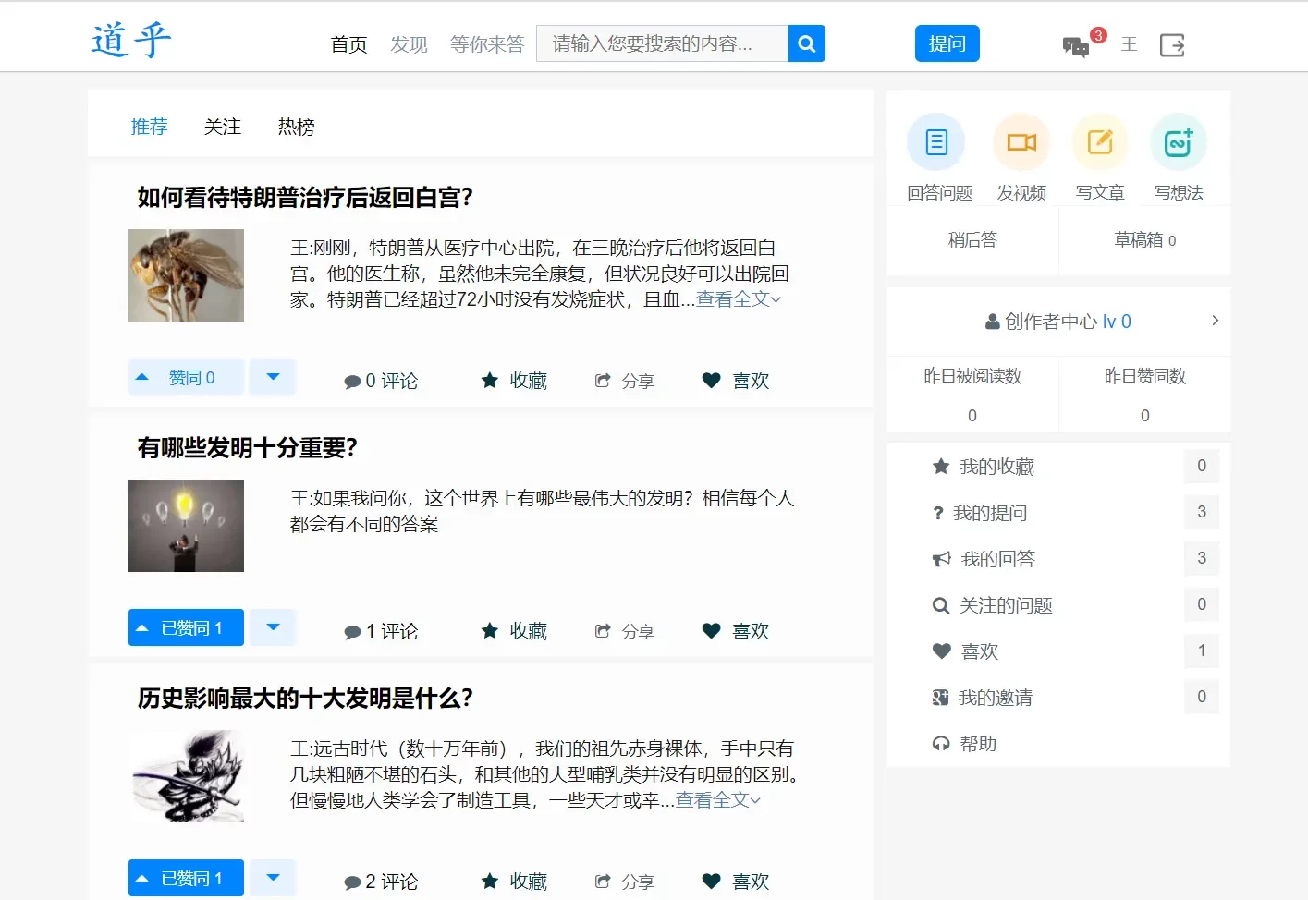The image size is (1308, 900).
Task: Click the 回答问题 icon
Action: click(935, 141)
